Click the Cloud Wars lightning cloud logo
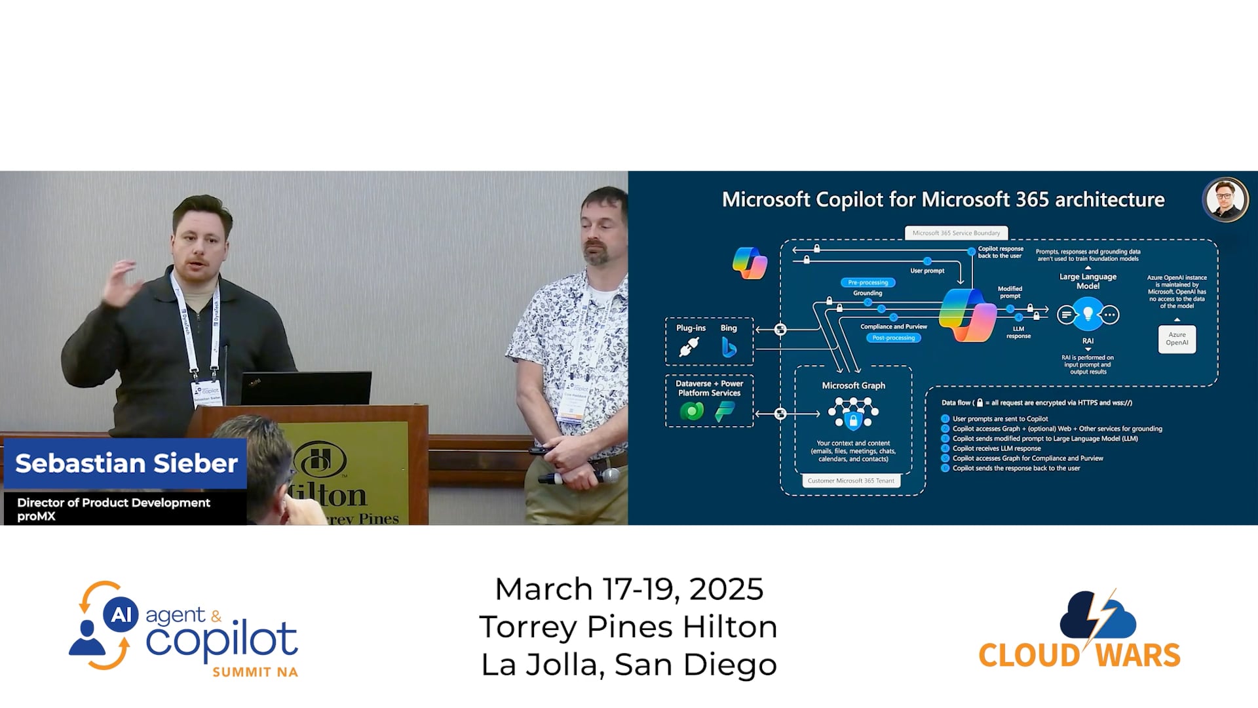1258x708 pixels. 1080,629
